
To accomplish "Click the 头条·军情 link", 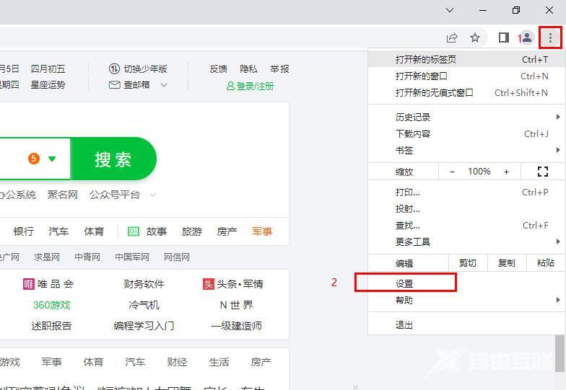I will (233, 284).
